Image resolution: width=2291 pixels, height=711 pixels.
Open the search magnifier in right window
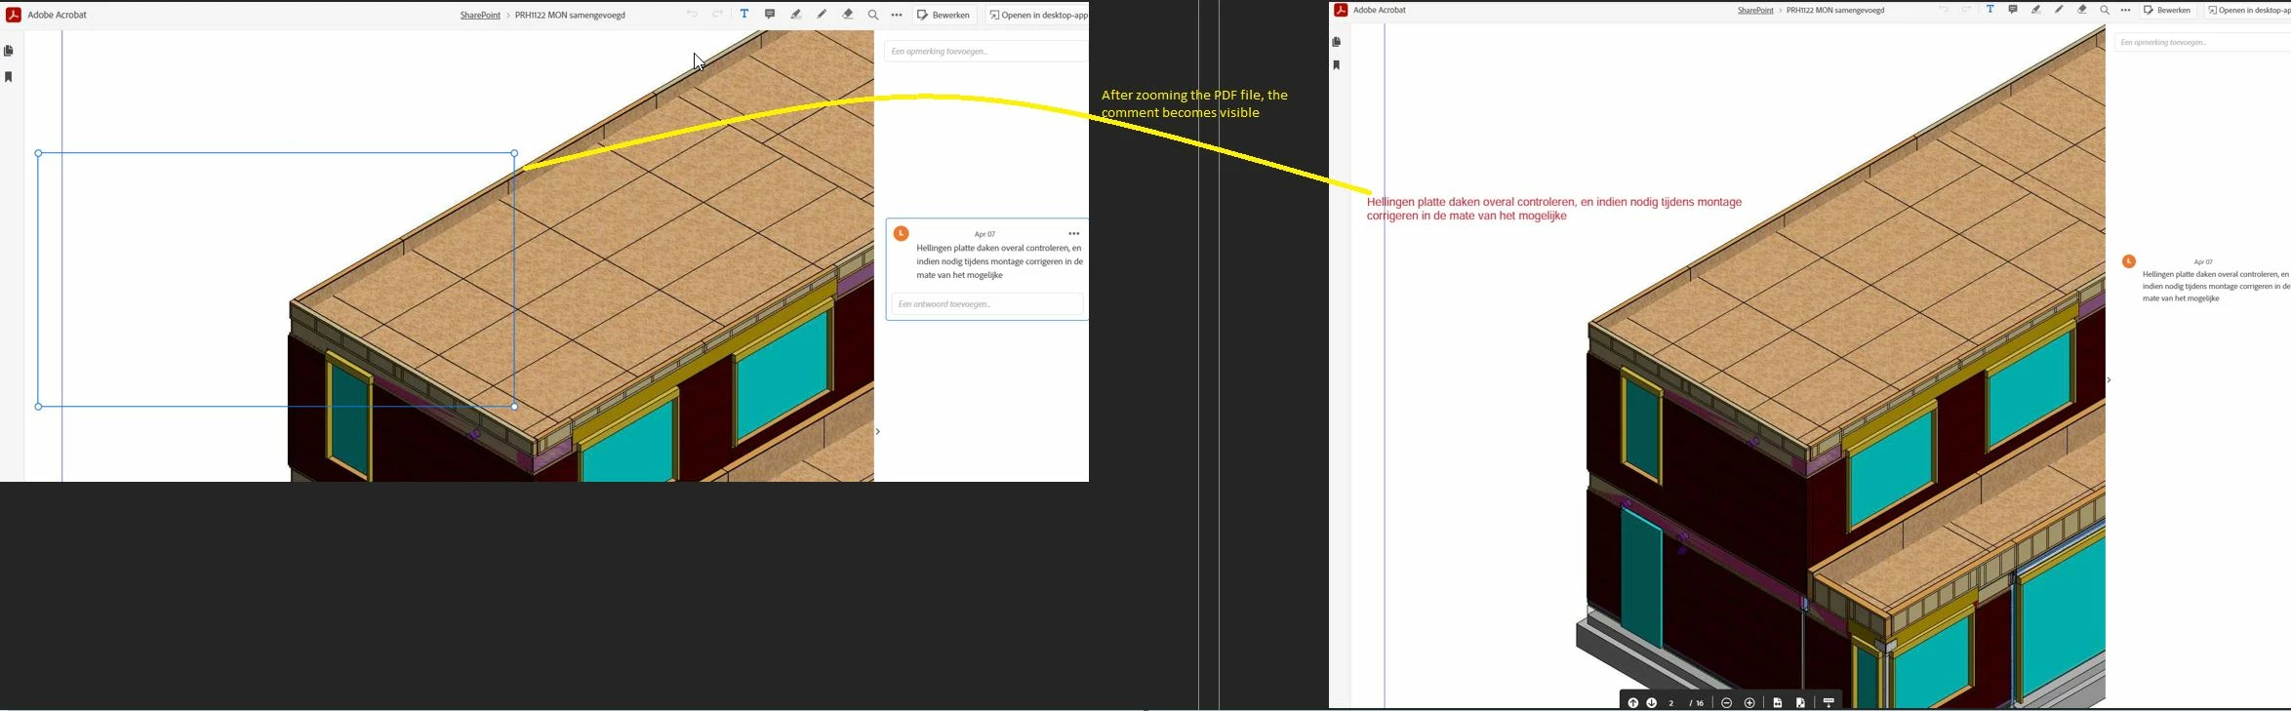coord(2105,10)
